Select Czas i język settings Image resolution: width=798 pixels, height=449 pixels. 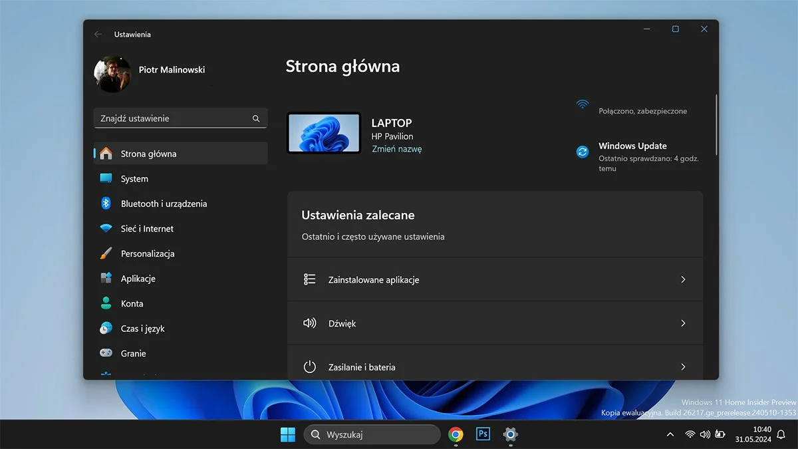click(x=144, y=328)
